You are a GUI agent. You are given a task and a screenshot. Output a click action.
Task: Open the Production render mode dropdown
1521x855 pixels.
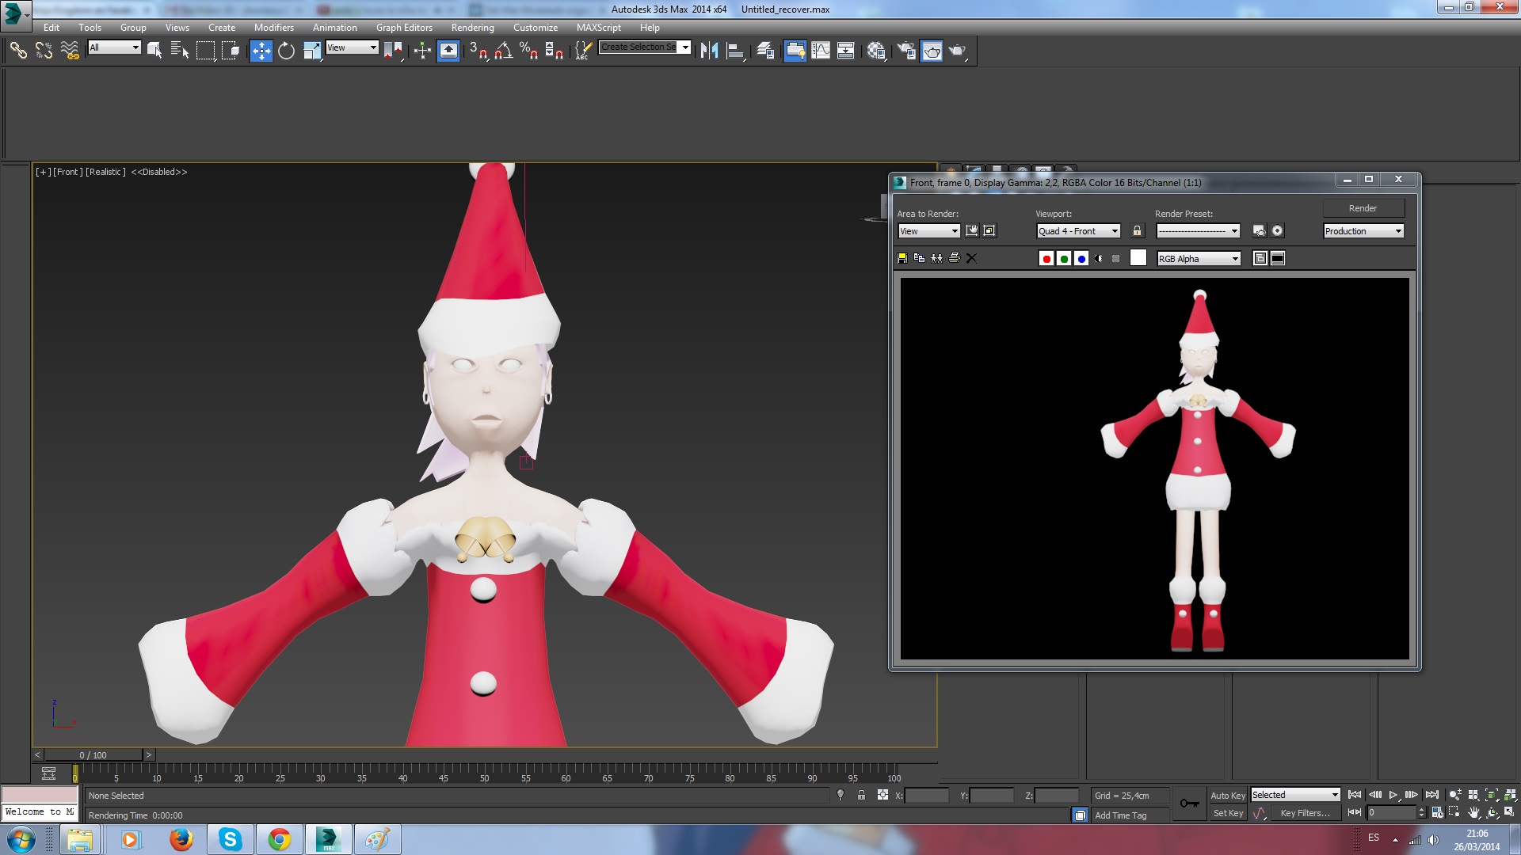[1363, 231]
